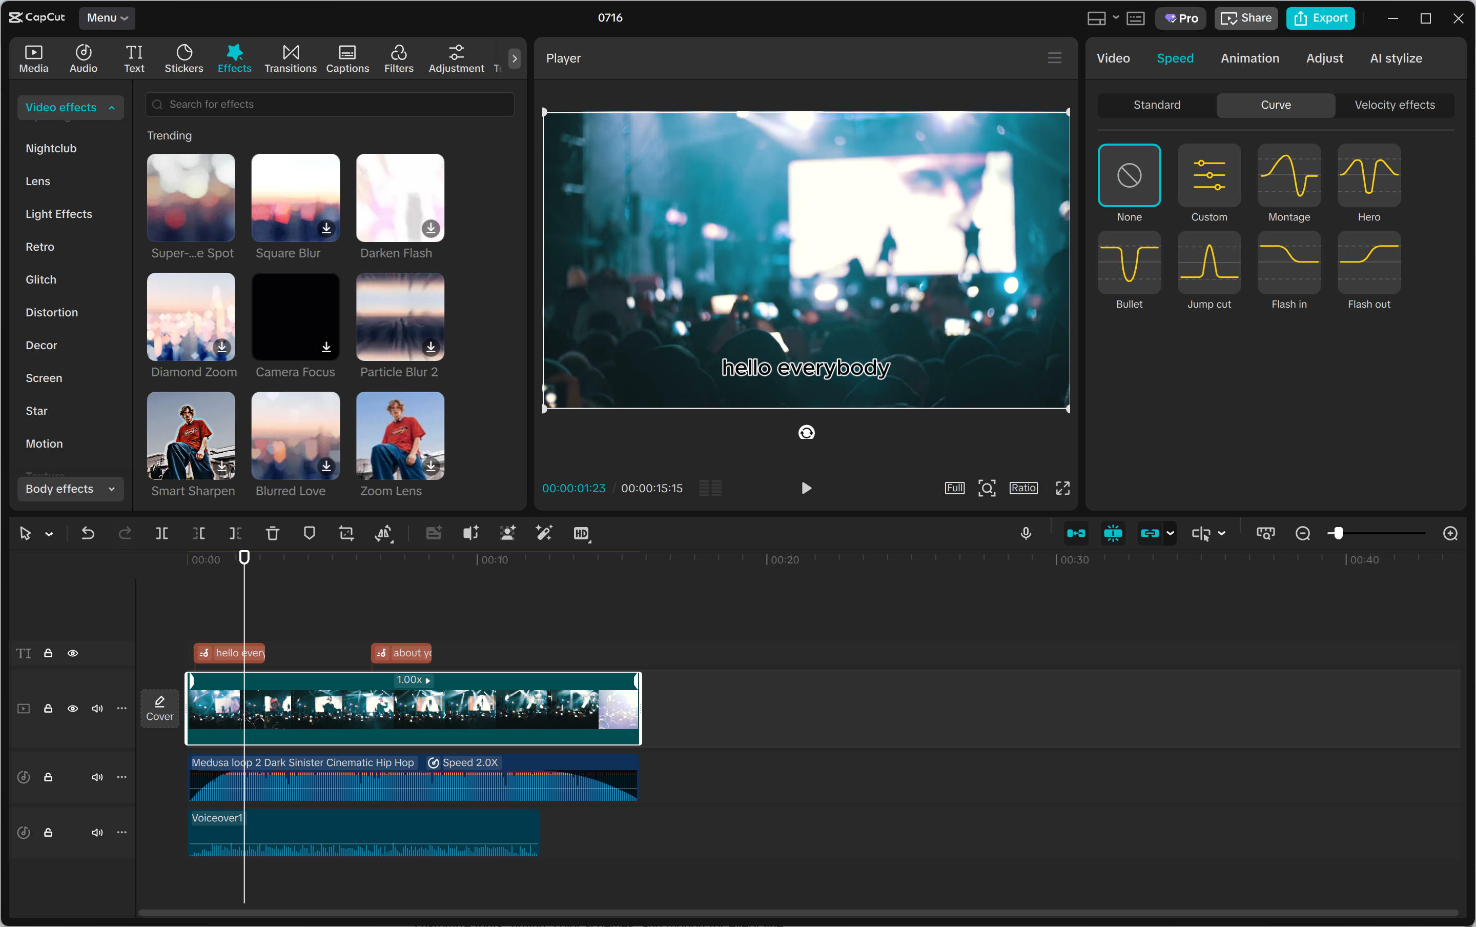
Task: Click the Split clip tool icon
Action: pos(162,533)
